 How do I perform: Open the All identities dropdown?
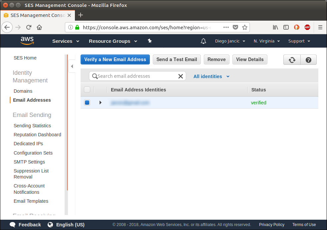tap(210, 76)
